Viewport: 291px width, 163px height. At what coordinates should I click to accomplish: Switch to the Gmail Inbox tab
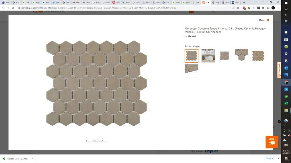point(86,3)
